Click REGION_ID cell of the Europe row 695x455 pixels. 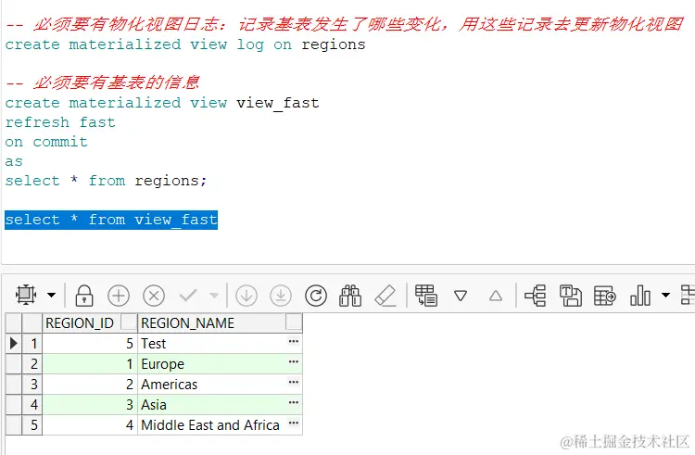tap(90, 364)
